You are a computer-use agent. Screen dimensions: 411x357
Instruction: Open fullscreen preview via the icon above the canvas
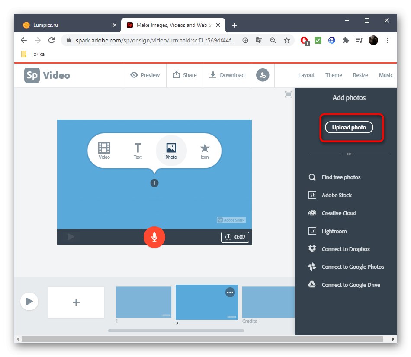(288, 94)
